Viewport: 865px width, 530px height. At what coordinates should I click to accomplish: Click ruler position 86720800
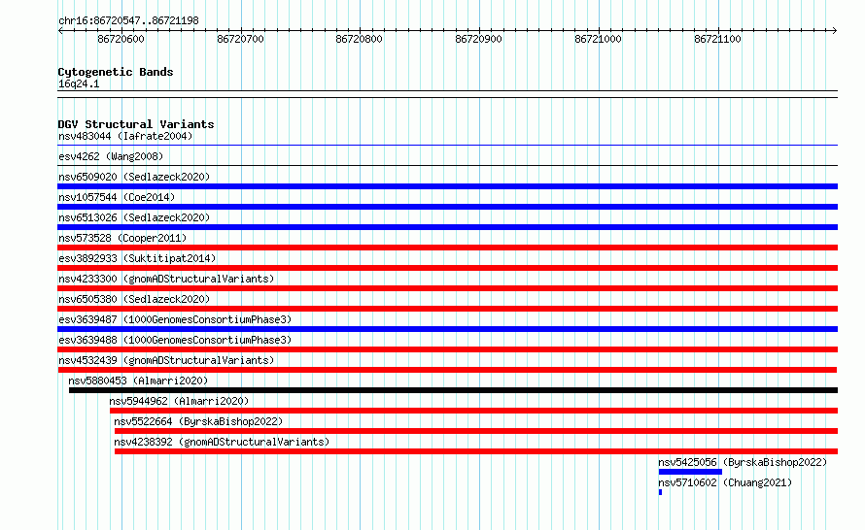360,39
